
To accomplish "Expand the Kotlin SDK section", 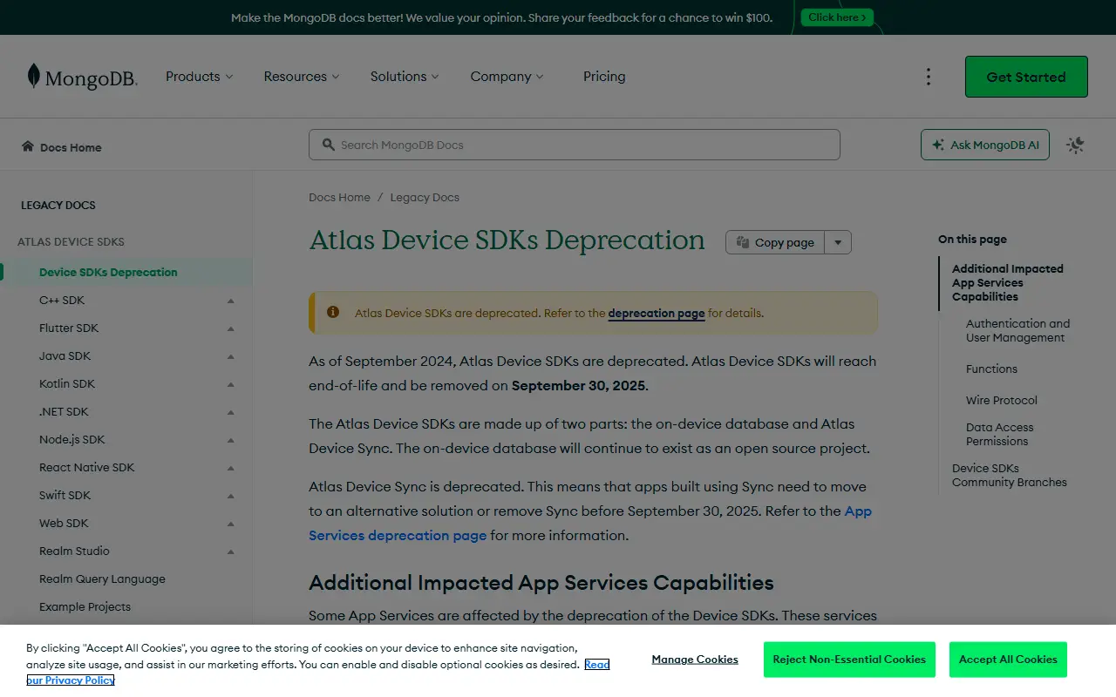I will tap(231, 384).
